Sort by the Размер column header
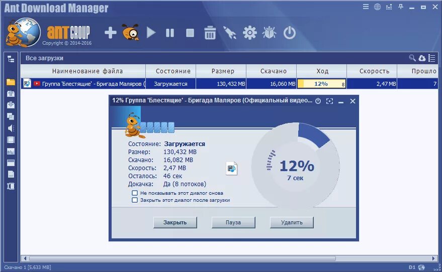442x272 pixels. pos(221,71)
